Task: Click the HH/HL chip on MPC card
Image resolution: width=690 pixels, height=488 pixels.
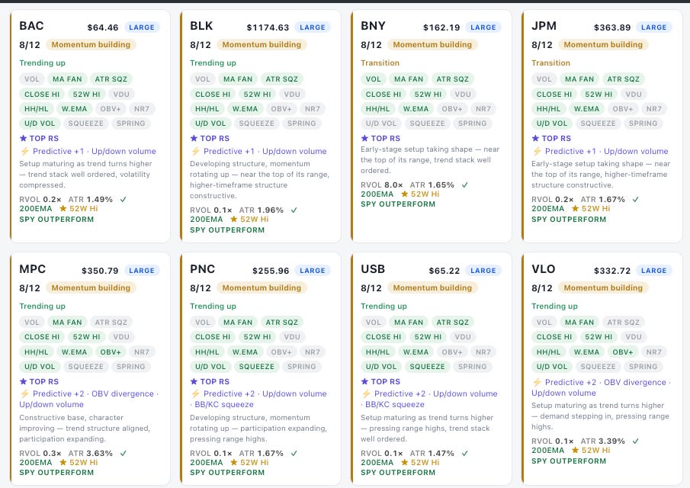Action: pyautogui.click(x=37, y=352)
